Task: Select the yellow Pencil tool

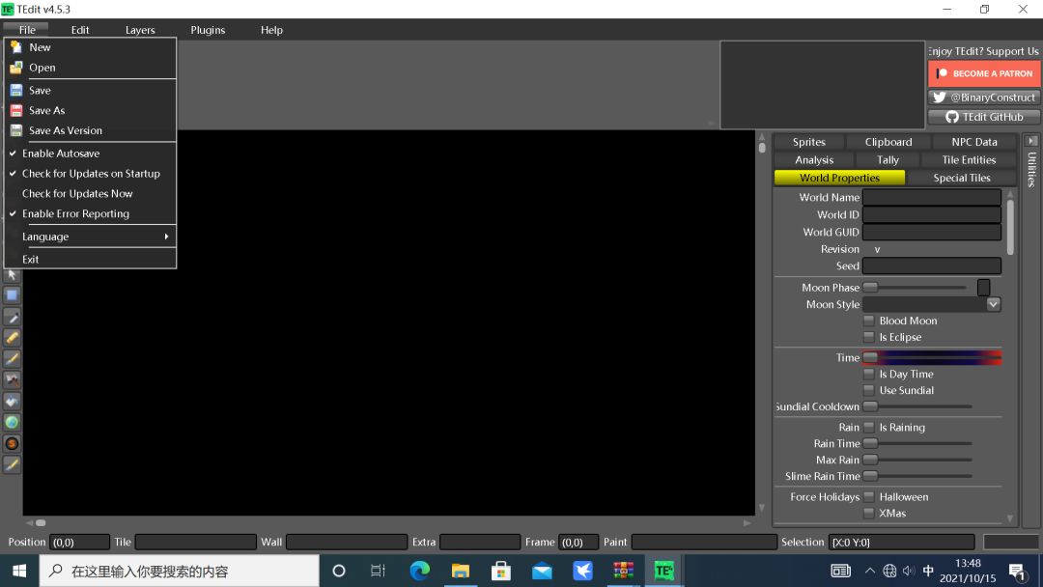Action: click(12, 338)
